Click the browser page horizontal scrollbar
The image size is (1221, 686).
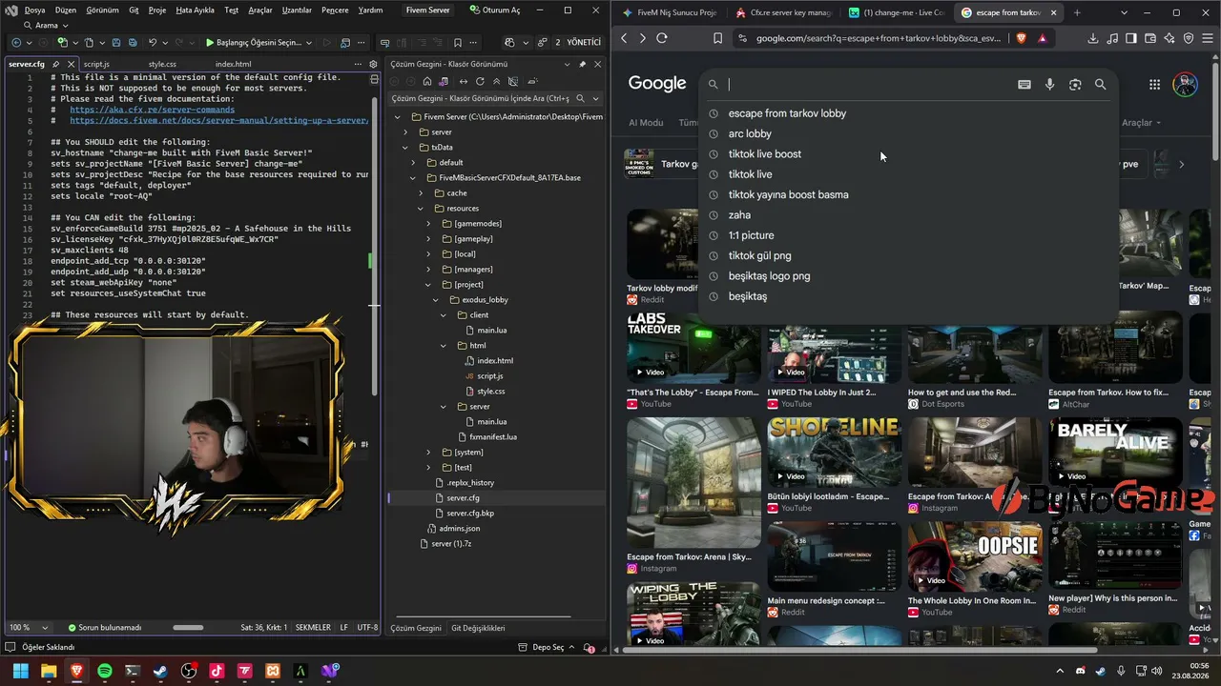click(x=858, y=651)
